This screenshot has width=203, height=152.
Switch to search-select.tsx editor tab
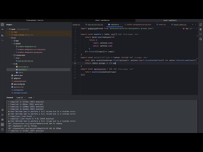pos(179,24)
